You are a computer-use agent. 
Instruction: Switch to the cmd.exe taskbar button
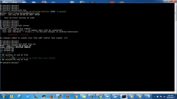[124, 97]
